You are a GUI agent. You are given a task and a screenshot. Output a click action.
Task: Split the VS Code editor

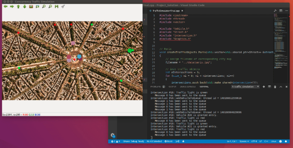click(x=281, y=11)
